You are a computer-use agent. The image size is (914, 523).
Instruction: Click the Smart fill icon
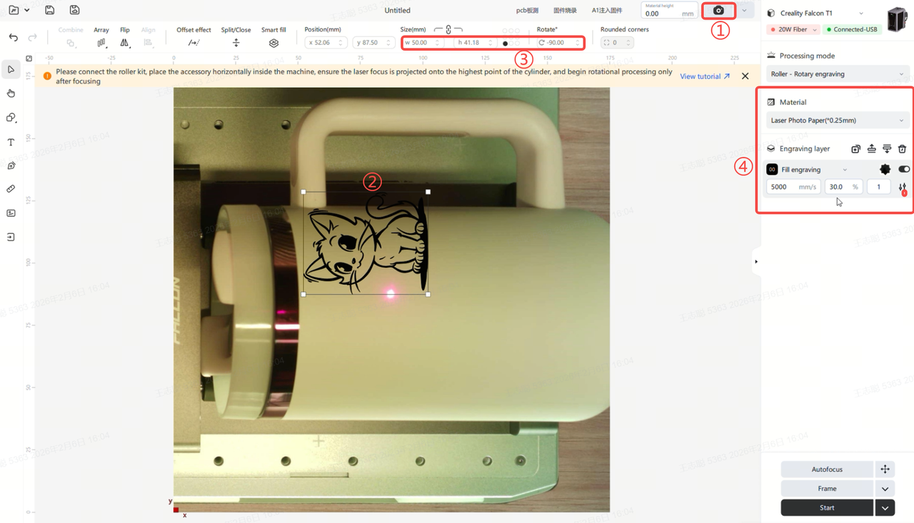pyautogui.click(x=273, y=43)
